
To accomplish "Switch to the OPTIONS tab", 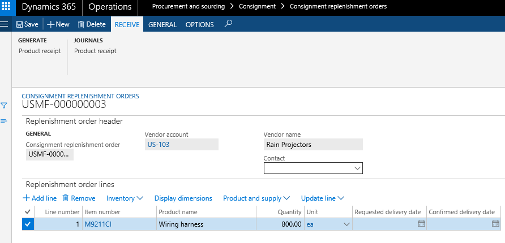I will (x=200, y=24).
